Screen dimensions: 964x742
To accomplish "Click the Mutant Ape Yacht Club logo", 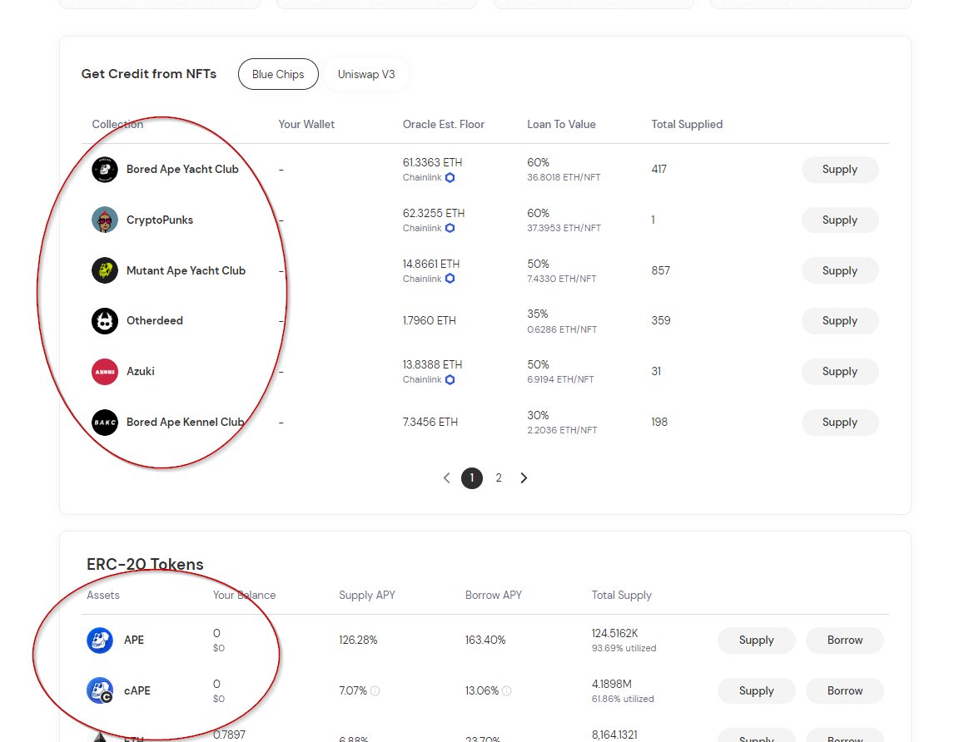I will click(105, 270).
